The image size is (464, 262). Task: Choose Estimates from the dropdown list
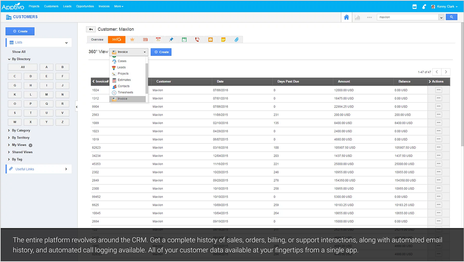point(124,80)
